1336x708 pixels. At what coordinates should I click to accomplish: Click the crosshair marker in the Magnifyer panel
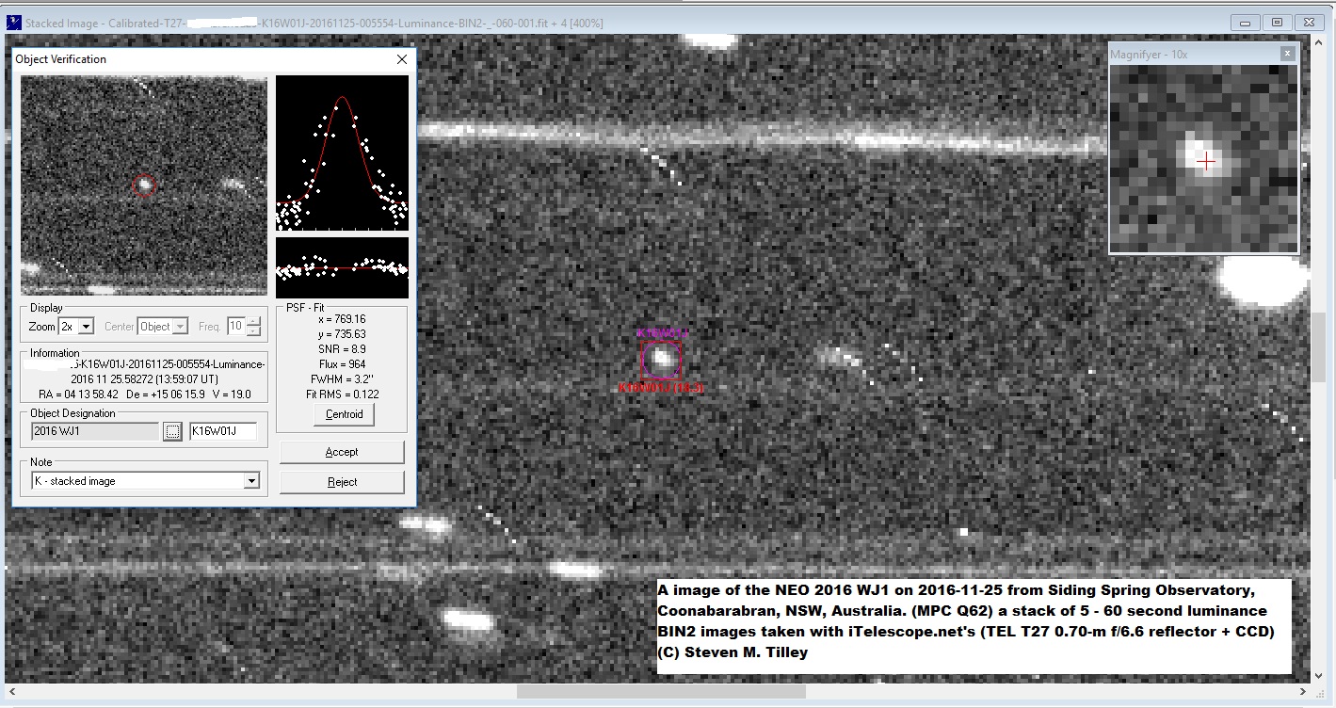(x=1206, y=162)
